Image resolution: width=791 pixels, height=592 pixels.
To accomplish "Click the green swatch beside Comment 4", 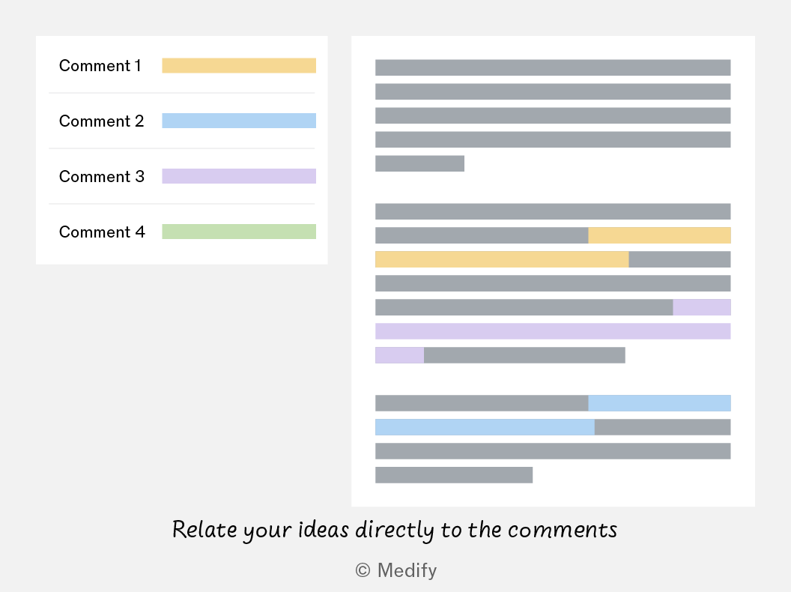I will point(239,232).
